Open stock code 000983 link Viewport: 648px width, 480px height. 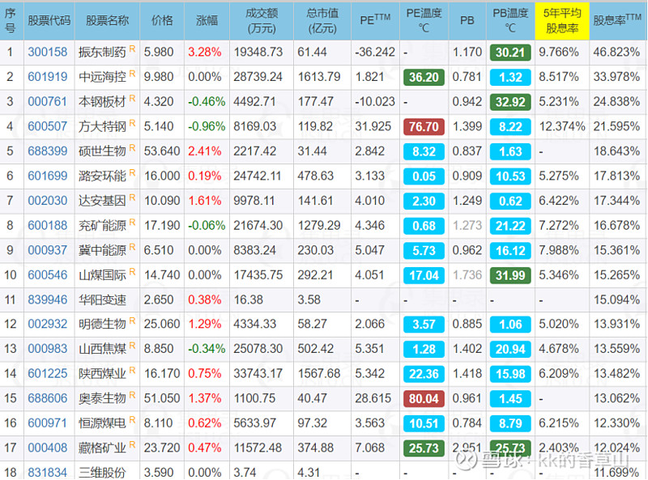48,349
